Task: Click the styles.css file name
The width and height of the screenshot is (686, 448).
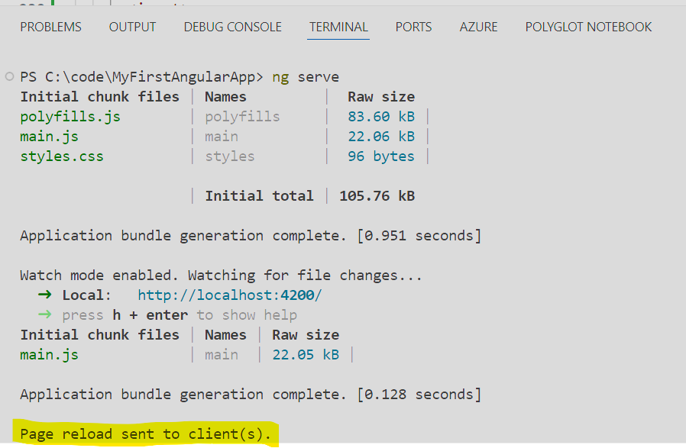Action: (62, 156)
